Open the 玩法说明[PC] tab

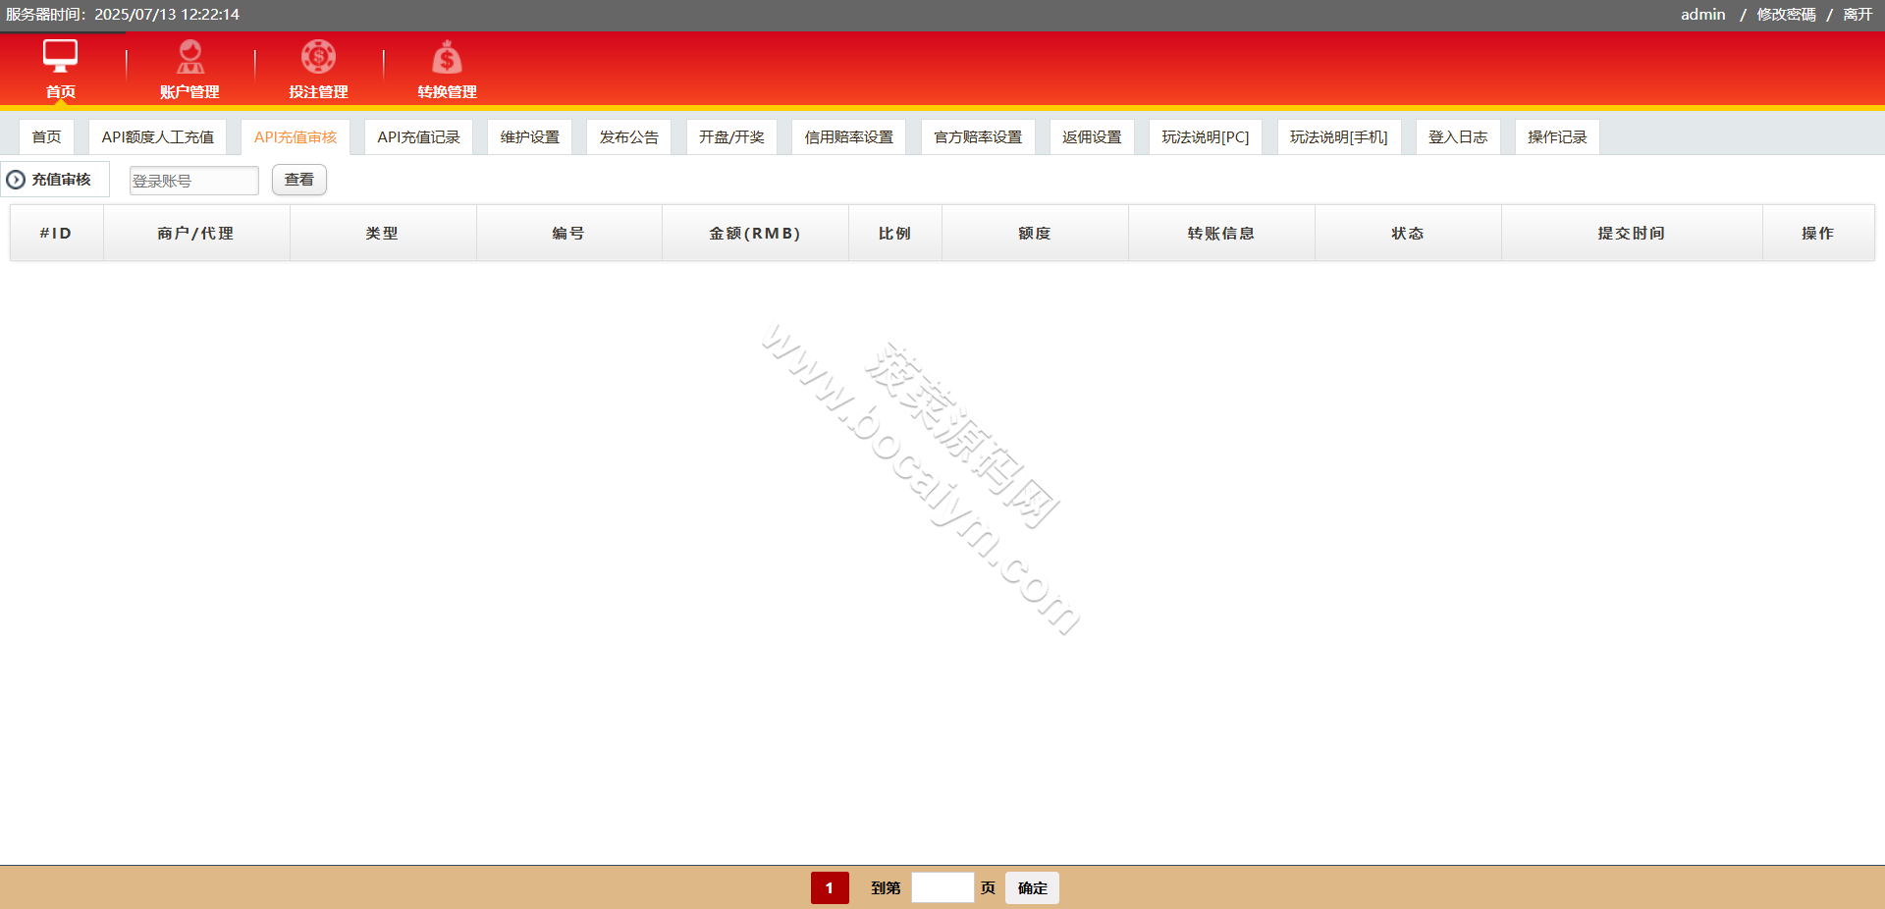click(1206, 136)
